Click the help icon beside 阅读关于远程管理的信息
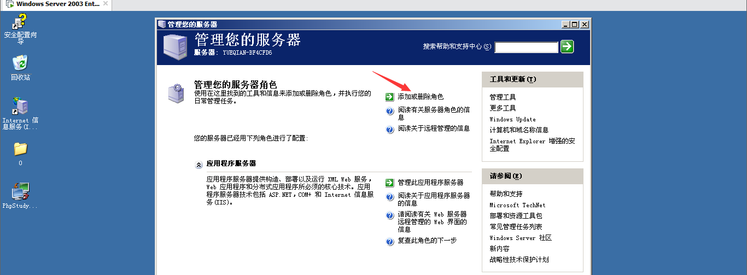 (x=390, y=130)
